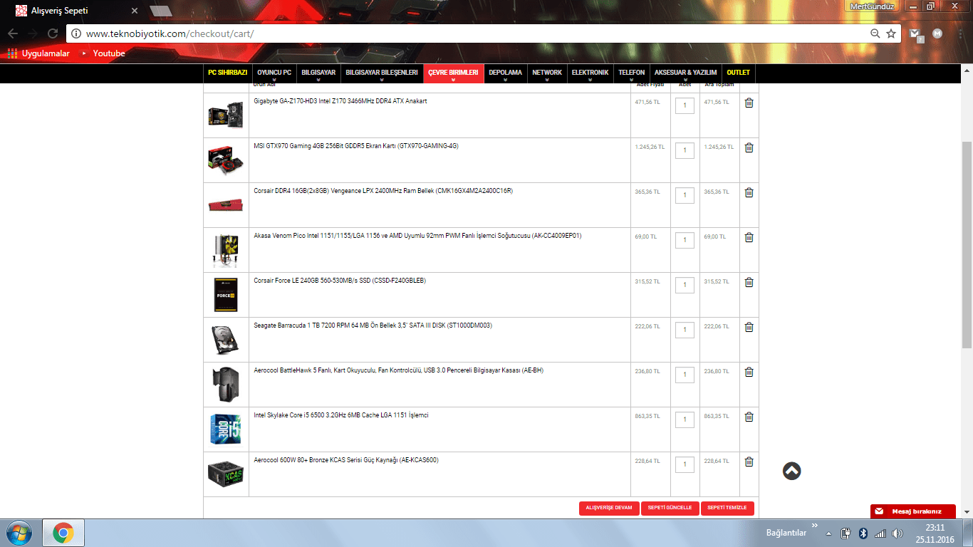This screenshot has width=973, height=547.
Task: Click the scrollbar down arrow
Action: coord(967,511)
